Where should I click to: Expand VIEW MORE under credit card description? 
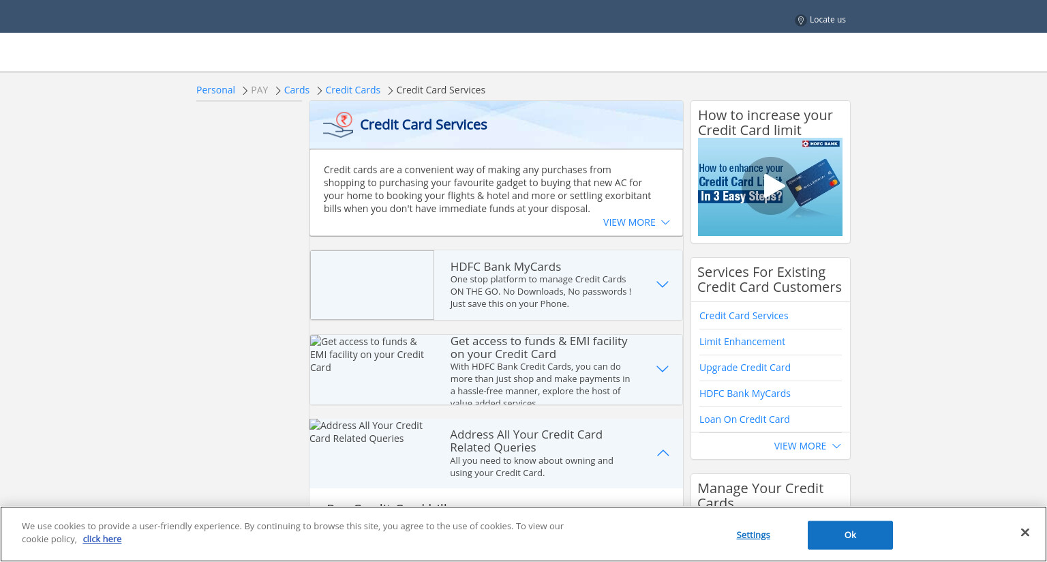click(x=636, y=222)
